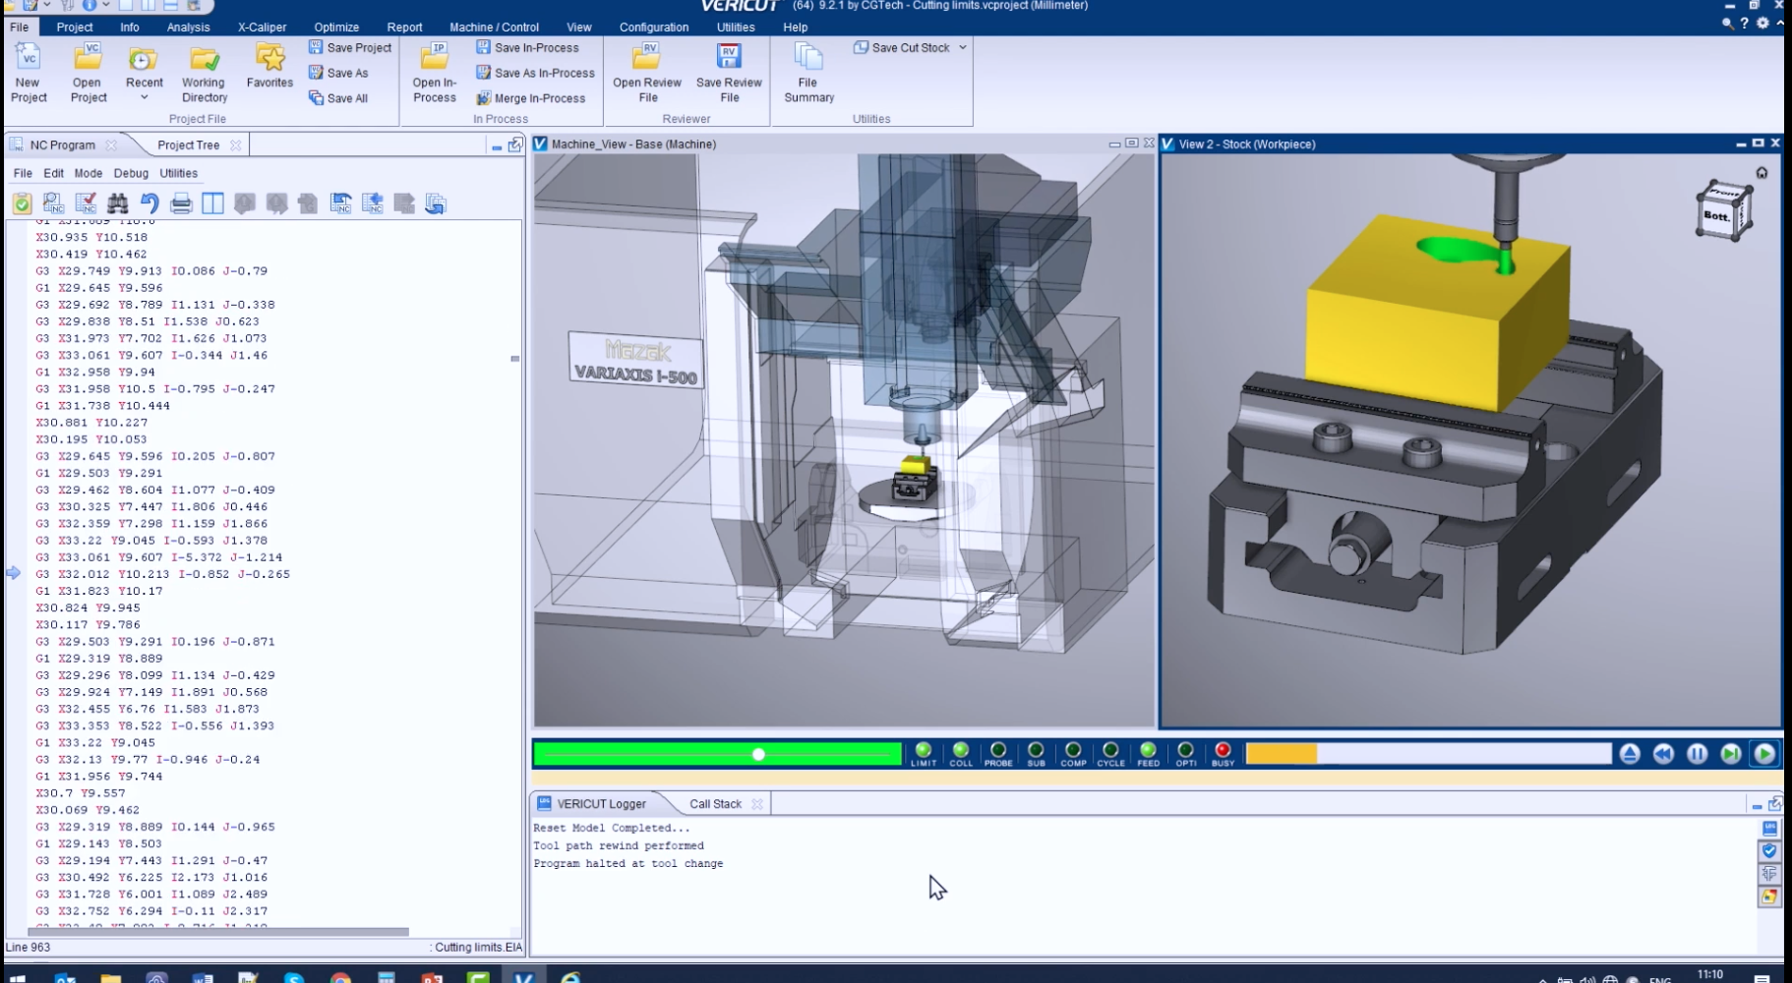Screen dimensions: 1792x983
Task: Click the Rewind simulation button
Action: [x=1663, y=754]
